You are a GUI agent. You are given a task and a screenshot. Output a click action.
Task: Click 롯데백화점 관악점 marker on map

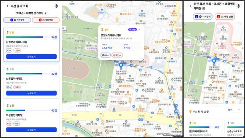(x=140, y=107)
